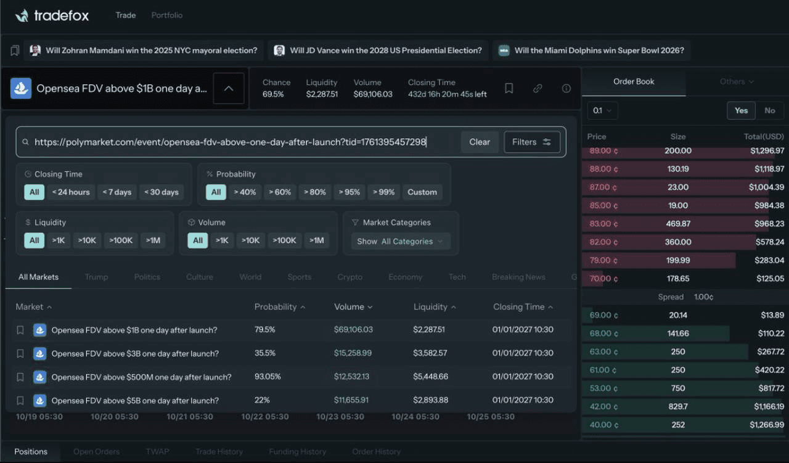Bookmark the Opensea FDV above $3B market

[20, 353]
